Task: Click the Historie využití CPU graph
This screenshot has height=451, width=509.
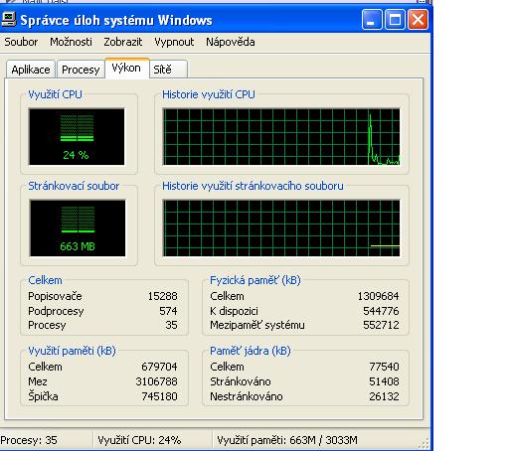Action: [x=281, y=136]
